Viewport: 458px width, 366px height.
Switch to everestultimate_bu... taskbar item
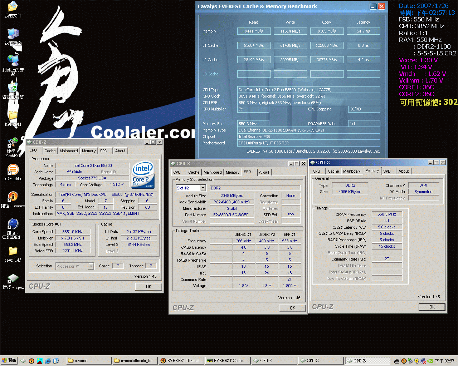135,361
